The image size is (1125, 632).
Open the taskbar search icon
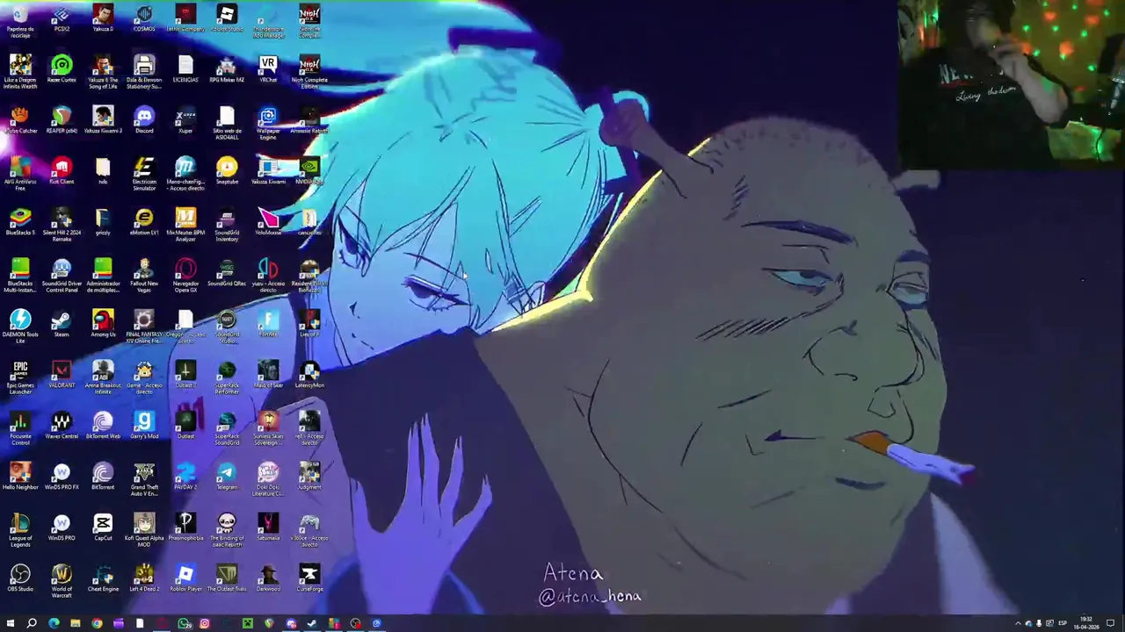click(x=32, y=624)
